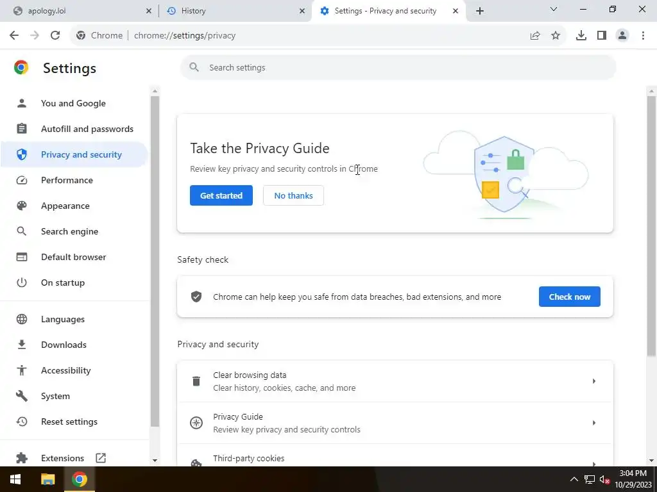Image resolution: width=657 pixels, height=492 pixels.
Task: Open Appearance settings
Action: [73, 206]
